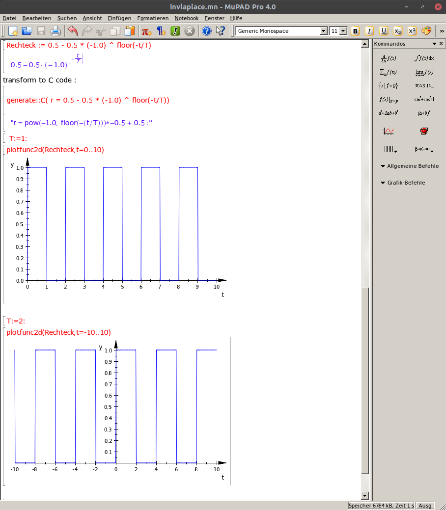
Task: Insert calculation via the pi icon
Action: click(146, 31)
